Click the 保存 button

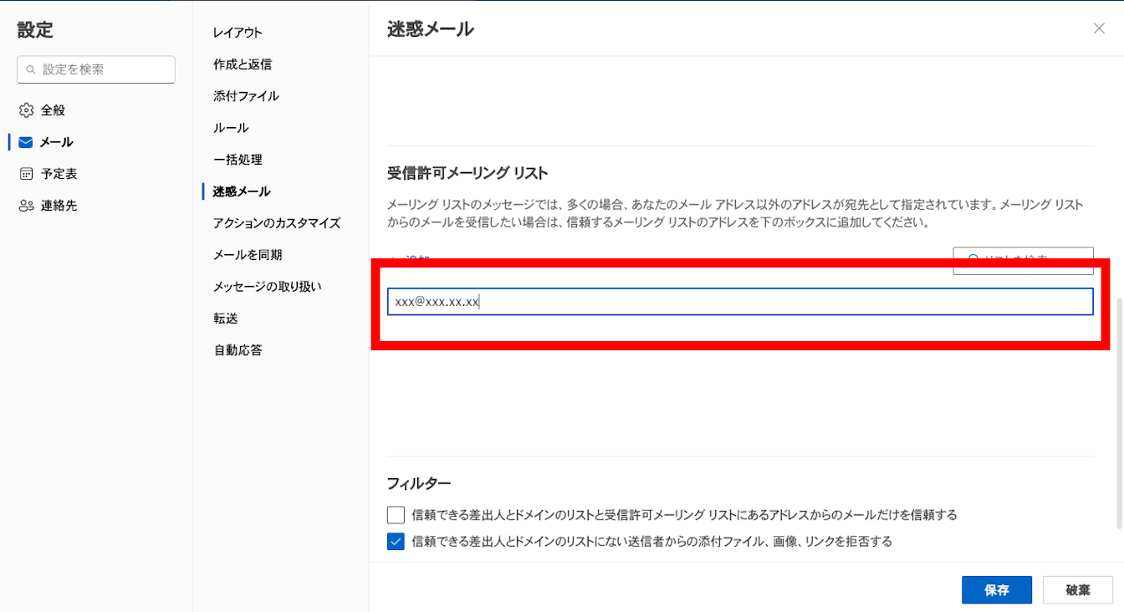(996, 589)
